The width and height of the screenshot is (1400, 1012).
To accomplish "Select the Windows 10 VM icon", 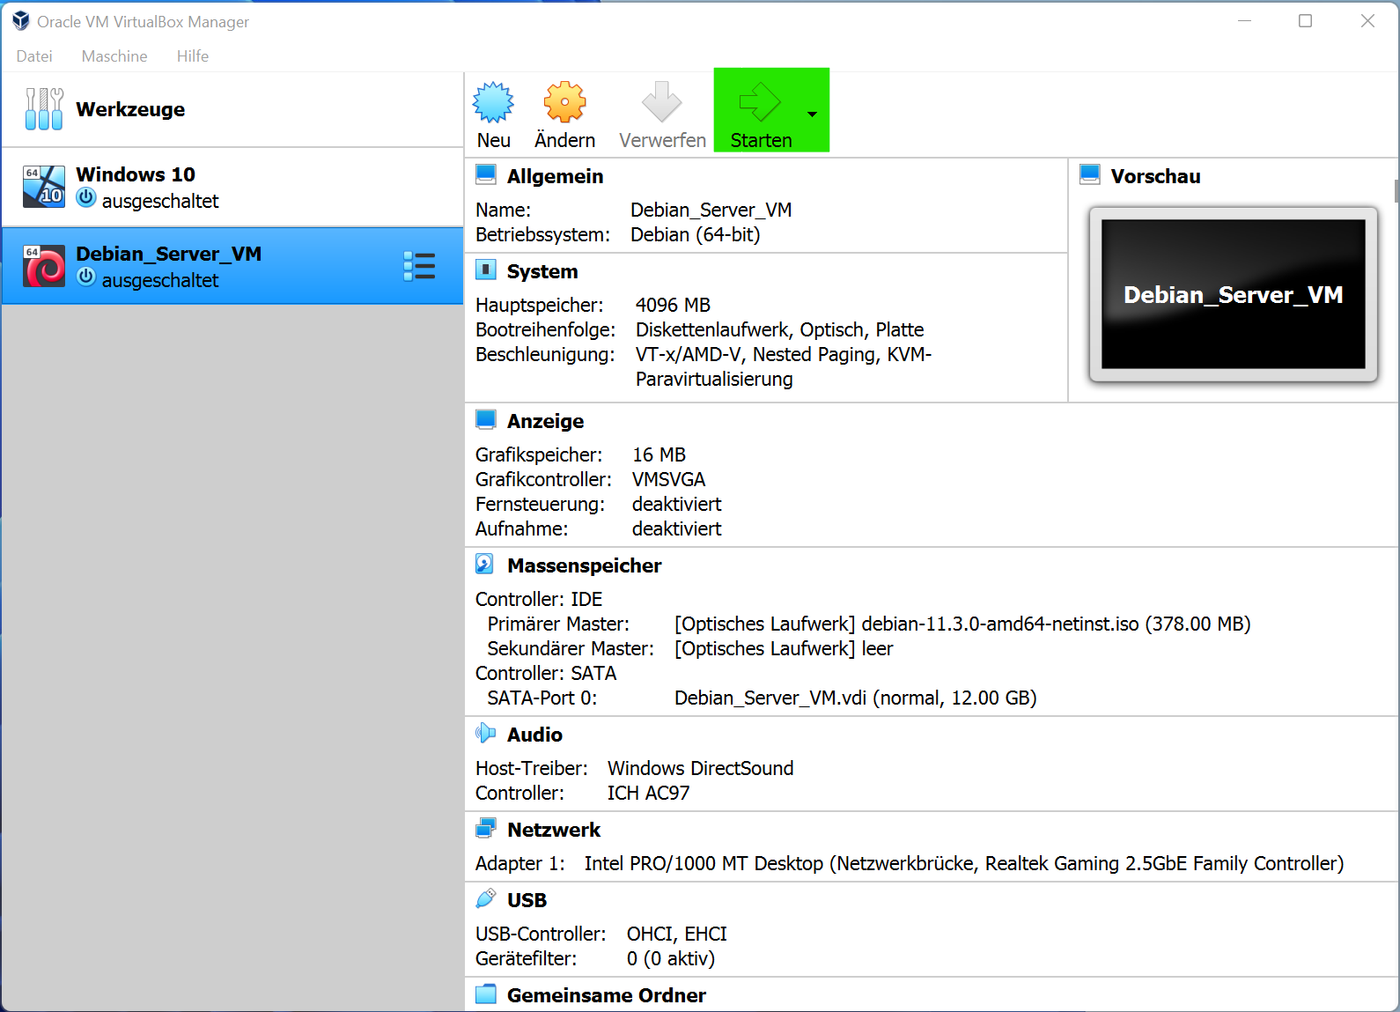I will click(44, 187).
